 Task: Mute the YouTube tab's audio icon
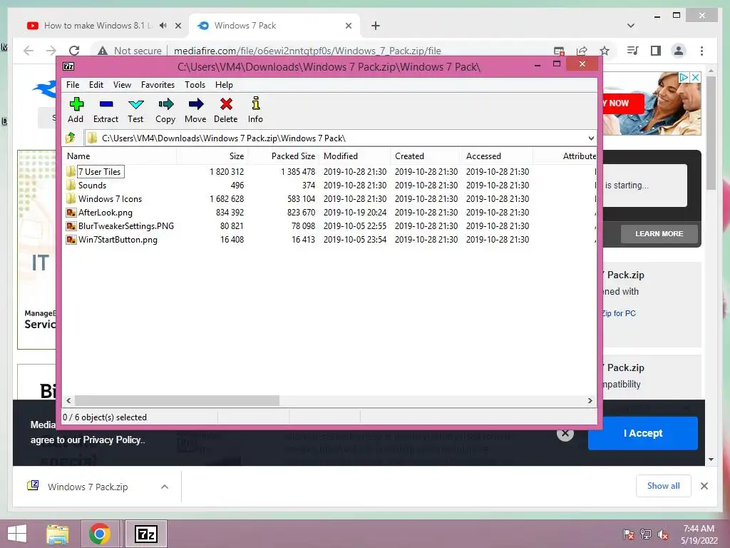[x=163, y=26]
